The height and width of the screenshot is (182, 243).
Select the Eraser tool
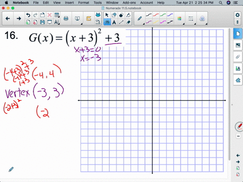pos(128,22)
